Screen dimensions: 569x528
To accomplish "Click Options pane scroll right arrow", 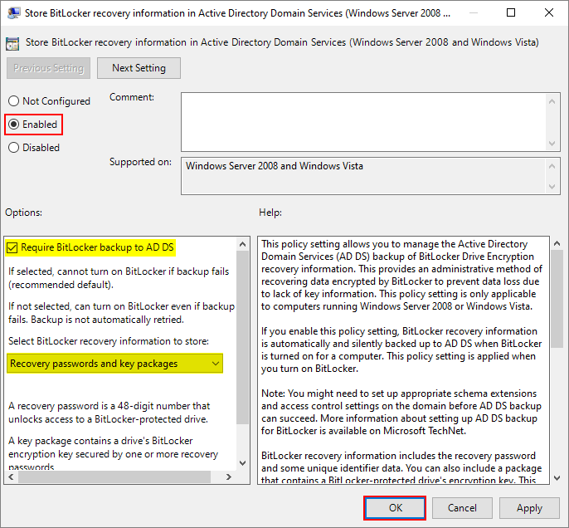I will (229, 477).
